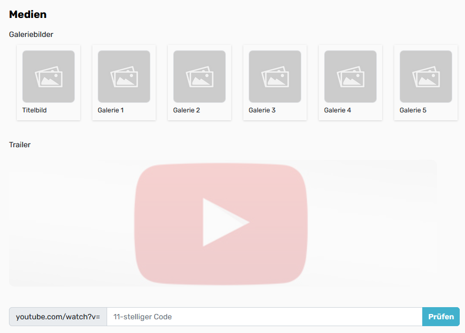Click the Galeriebilder section label
The width and height of the screenshot is (465, 333).
point(31,34)
